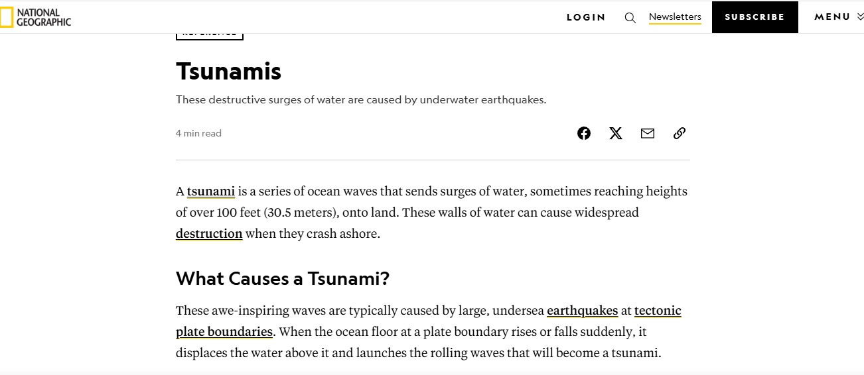
Task: Click the "4 min read" label
Action: point(198,133)
